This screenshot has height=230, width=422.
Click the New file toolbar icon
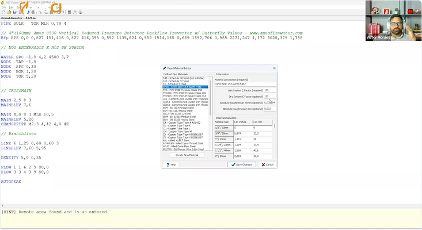pyautogui.click(x=4, y=12)
